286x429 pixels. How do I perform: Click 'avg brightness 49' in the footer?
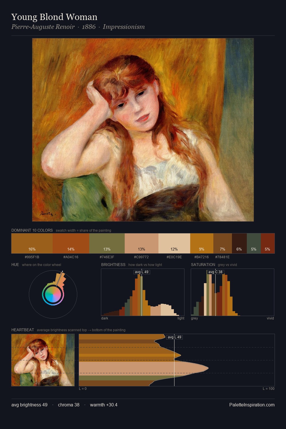coord(29,405)
